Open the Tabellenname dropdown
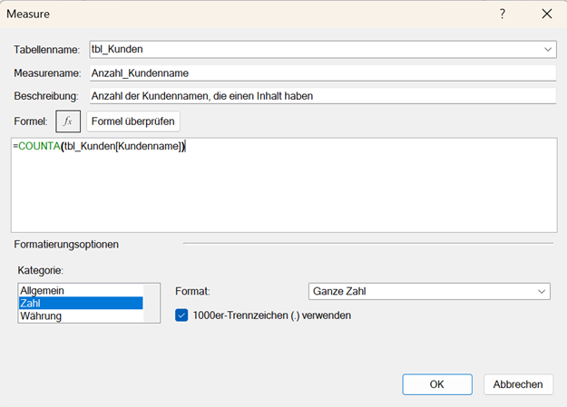 548,49
